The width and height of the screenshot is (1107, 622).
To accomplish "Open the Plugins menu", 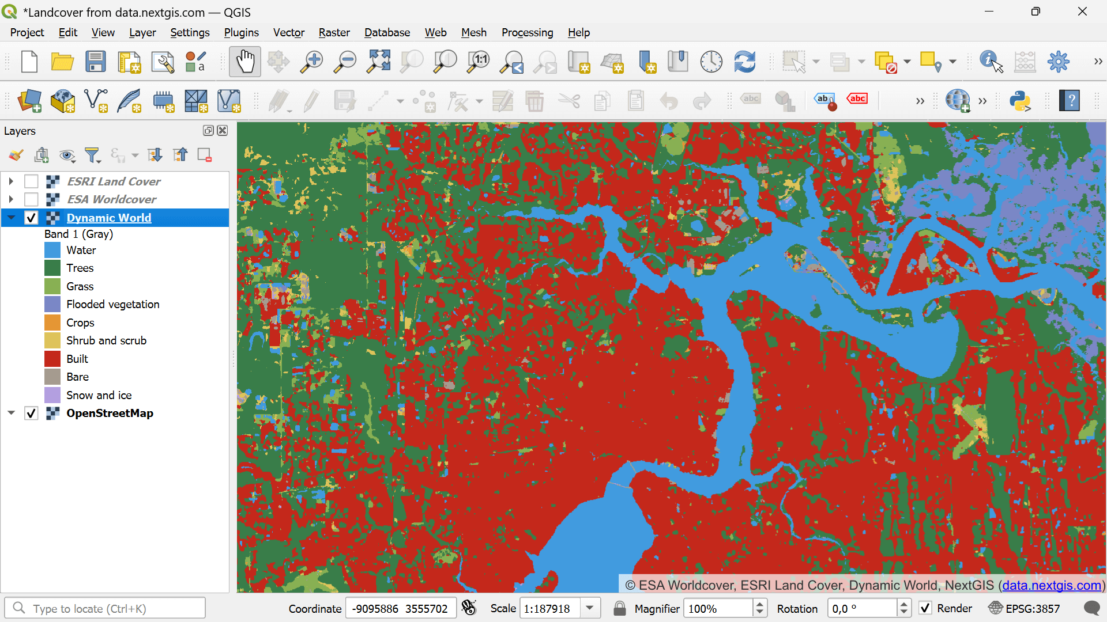I will tap(241, 33).
